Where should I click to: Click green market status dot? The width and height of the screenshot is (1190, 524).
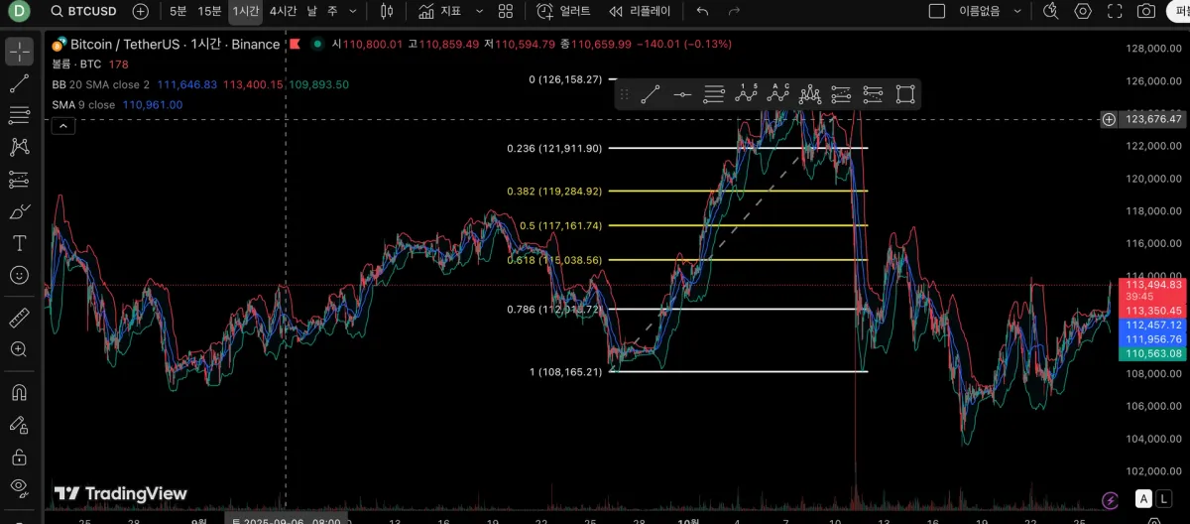pos(316,45)
